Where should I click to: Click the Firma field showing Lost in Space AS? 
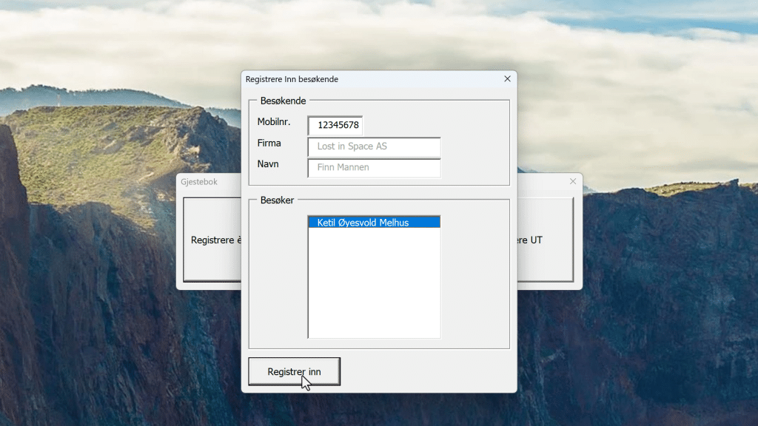click(374, 146)
